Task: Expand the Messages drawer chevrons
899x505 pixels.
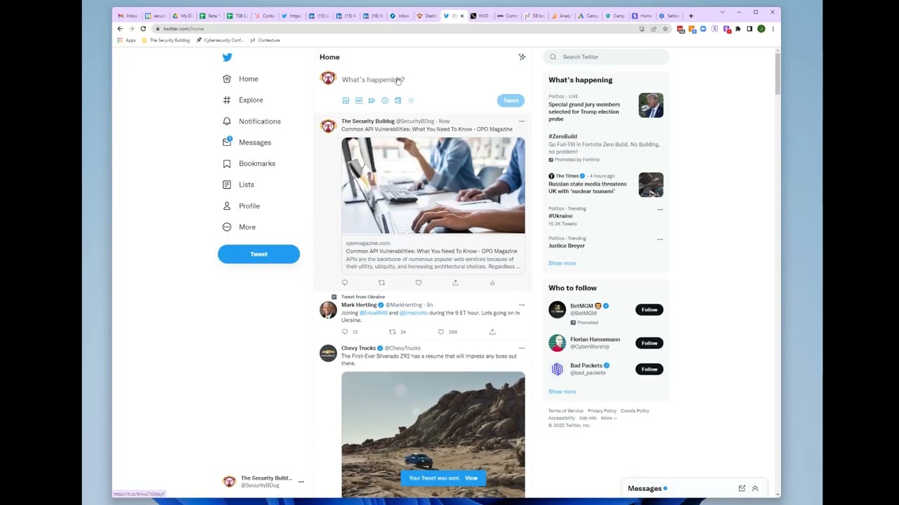Action: click(x=755, y=489)
